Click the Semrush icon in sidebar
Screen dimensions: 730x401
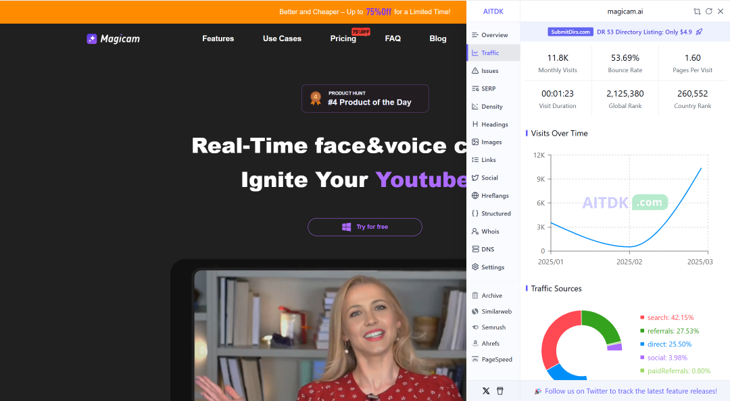475,327
